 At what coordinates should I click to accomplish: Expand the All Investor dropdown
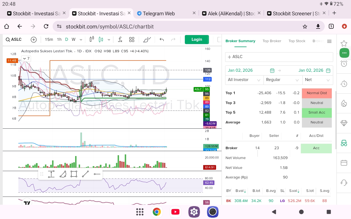(244, 80)
